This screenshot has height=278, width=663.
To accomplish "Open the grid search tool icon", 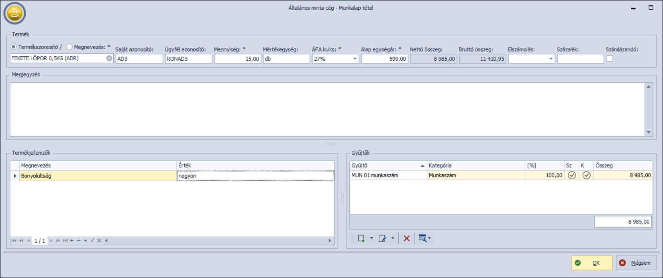I will click(x=423, y=238).
